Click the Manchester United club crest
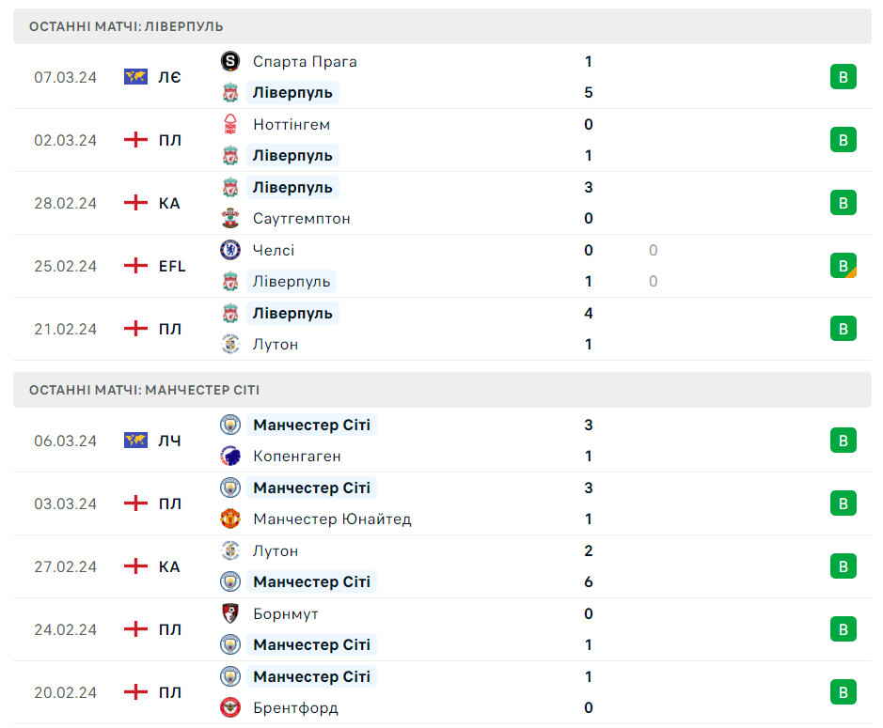Screen dimensions: 883x728 [x=229, y=519]
